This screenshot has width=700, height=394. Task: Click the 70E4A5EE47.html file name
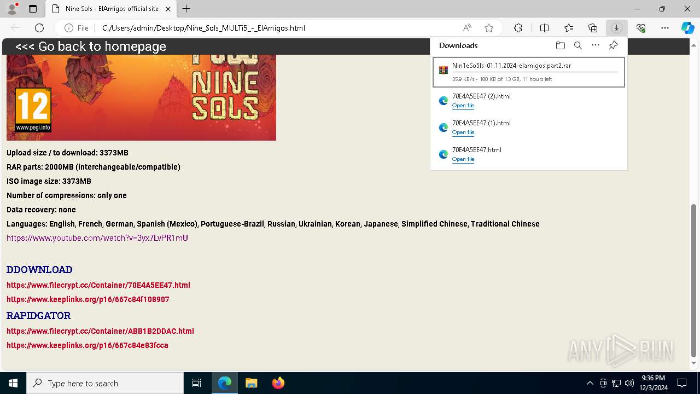pos(477,150)
